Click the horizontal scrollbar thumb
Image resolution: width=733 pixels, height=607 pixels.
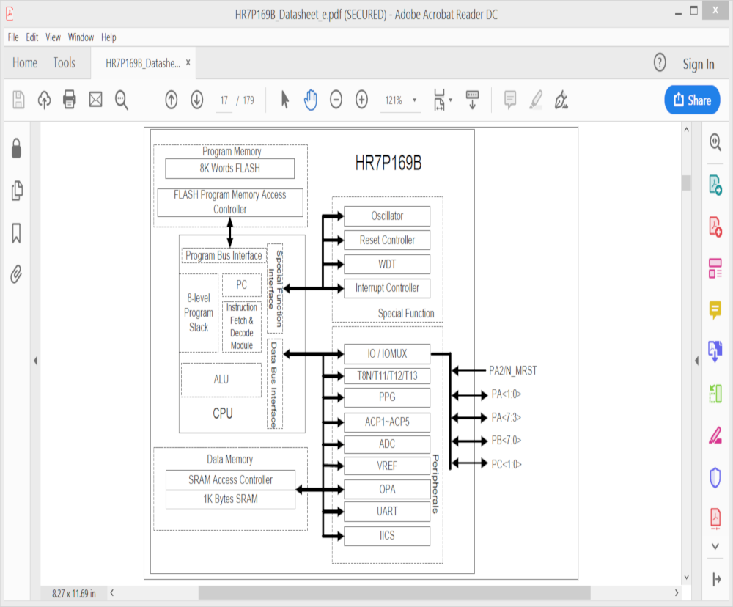click(394, 593)
